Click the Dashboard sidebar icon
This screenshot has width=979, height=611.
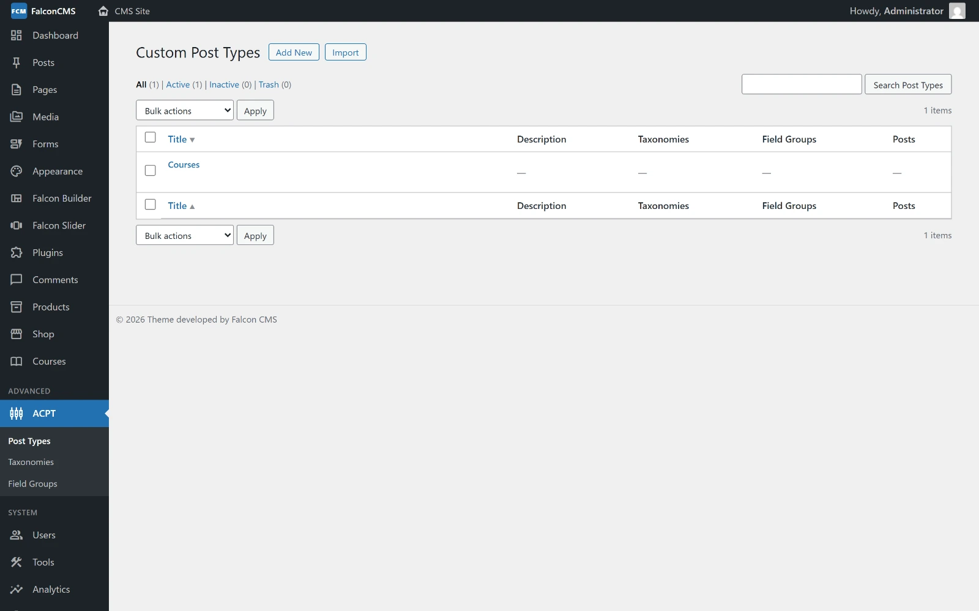17,35
